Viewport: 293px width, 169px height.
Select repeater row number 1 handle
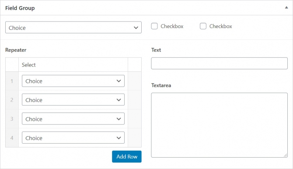pos(12,81)
